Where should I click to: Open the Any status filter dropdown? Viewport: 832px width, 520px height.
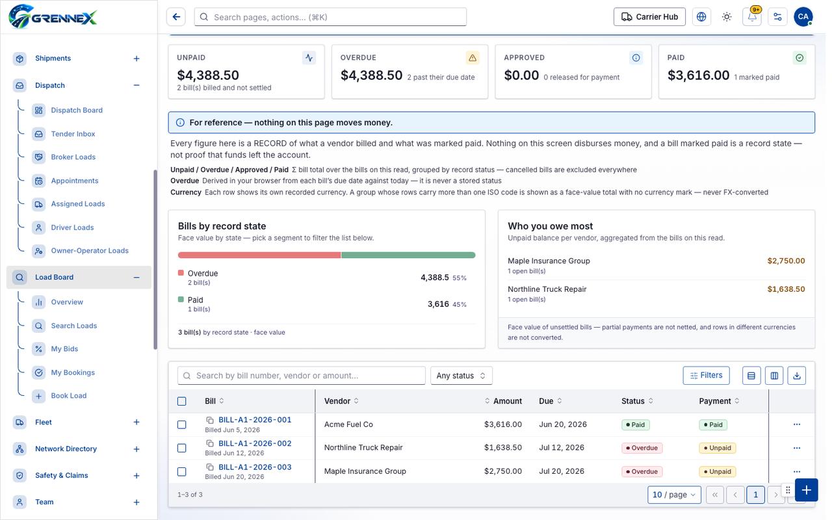(461, 376)
